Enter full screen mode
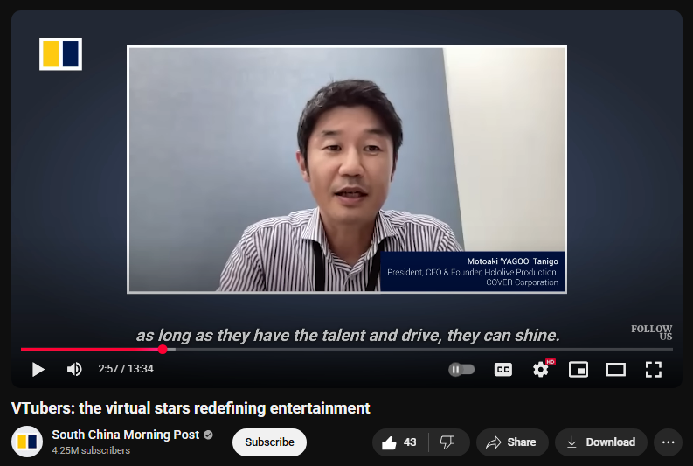This screenshot has height=466, width=693. [653, 370]
